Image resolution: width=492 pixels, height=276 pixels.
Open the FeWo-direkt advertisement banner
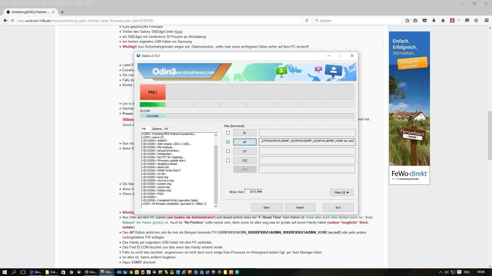[x=409, y=108]
